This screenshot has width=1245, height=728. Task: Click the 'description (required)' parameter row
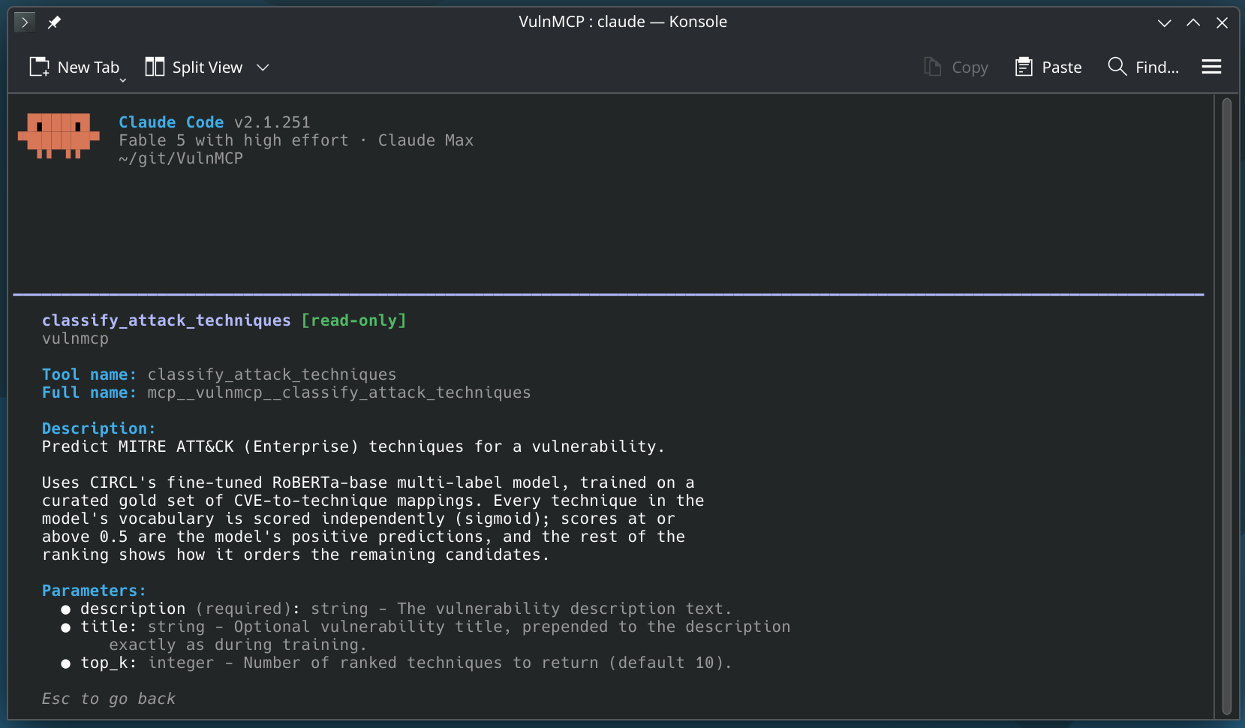[396, 609]
